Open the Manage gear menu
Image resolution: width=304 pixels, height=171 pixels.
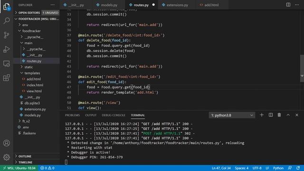click(x=7, y=157)
